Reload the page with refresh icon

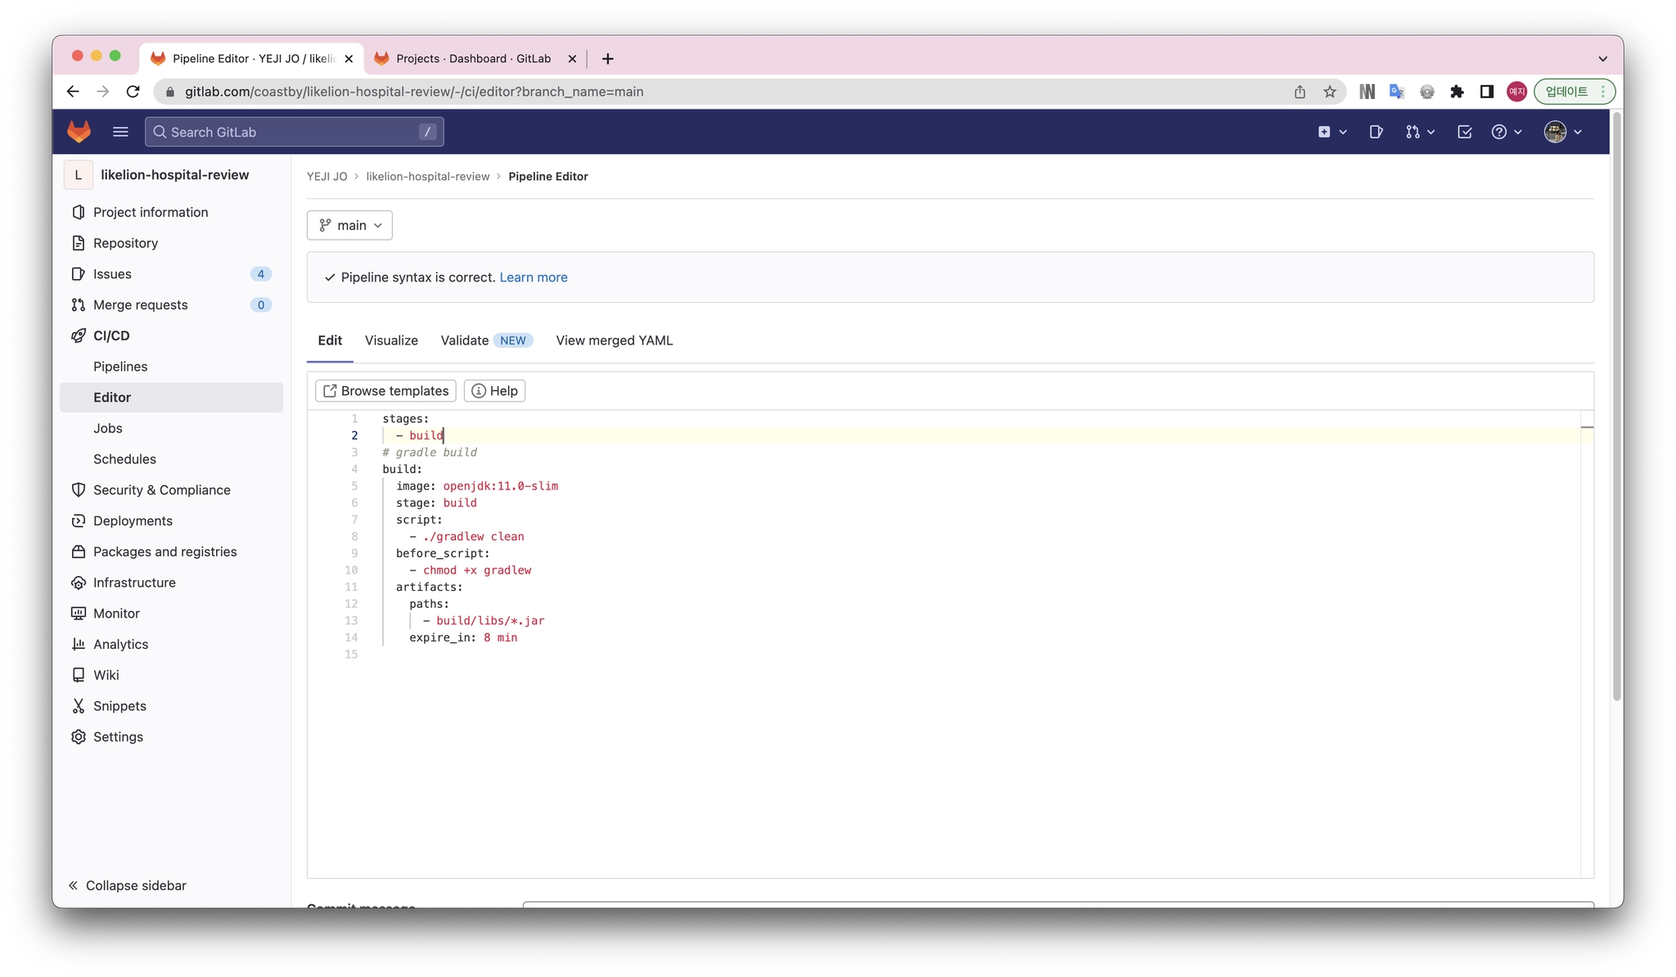pos(133,92)
